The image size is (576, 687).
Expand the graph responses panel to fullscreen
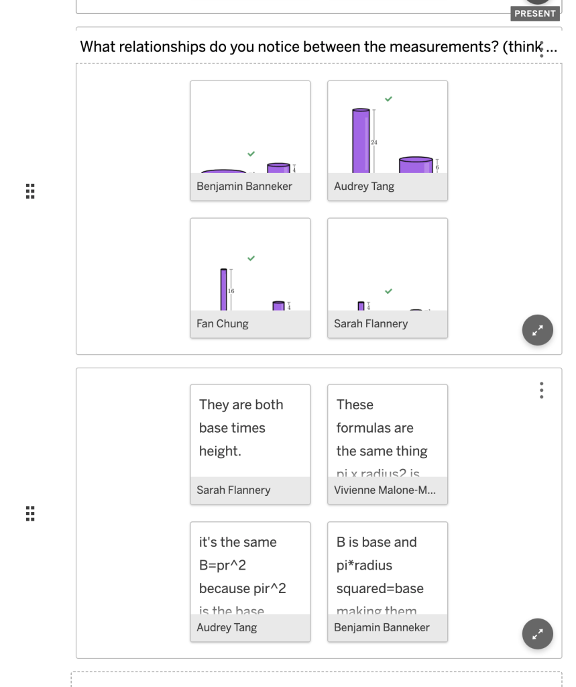click(x=537, y=329)
